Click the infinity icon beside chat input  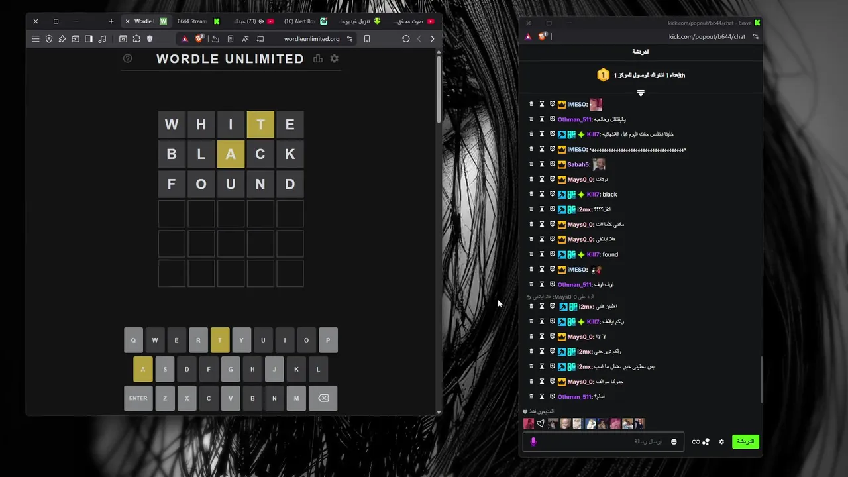[696, 442]
